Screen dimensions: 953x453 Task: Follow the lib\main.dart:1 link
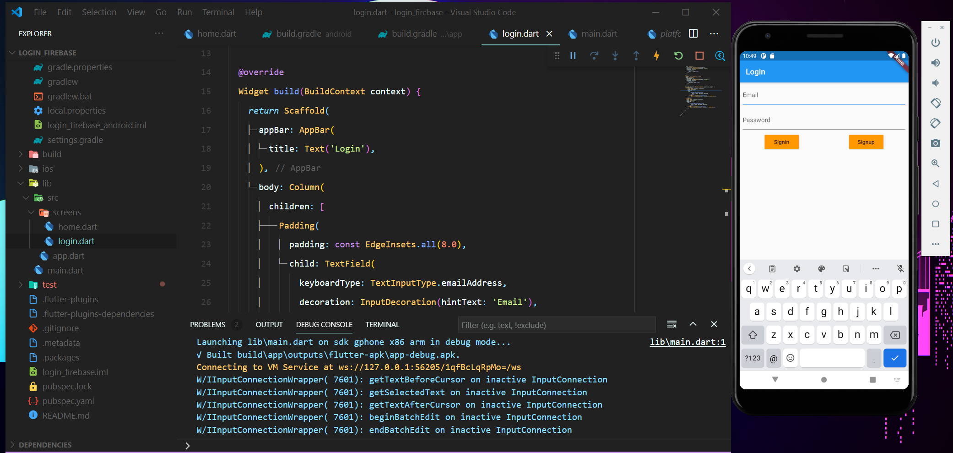pos(688,342)
